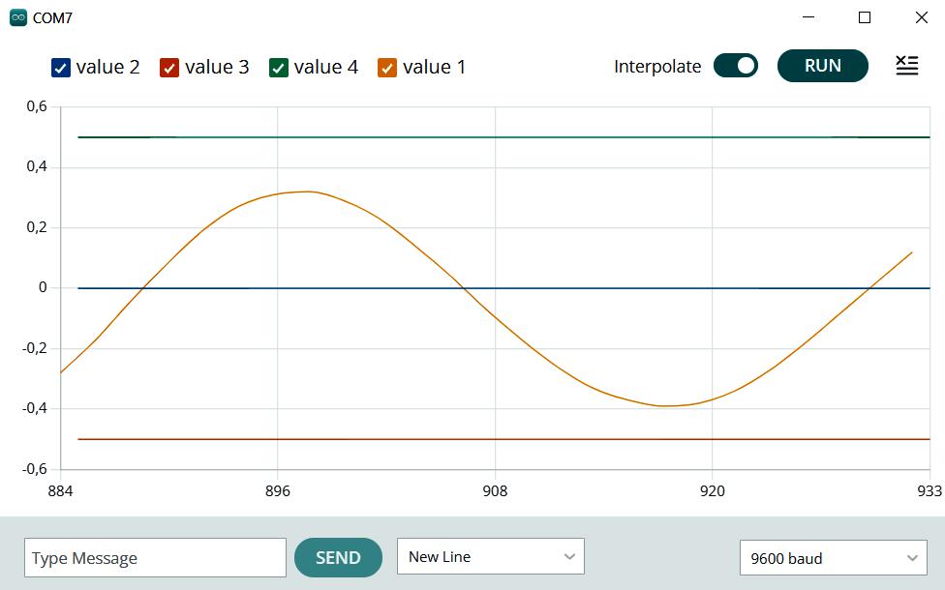Open the New Line ending dropdown
Image resolution: width=945 pixels, height=590 pixels.
tap(490, 557)
